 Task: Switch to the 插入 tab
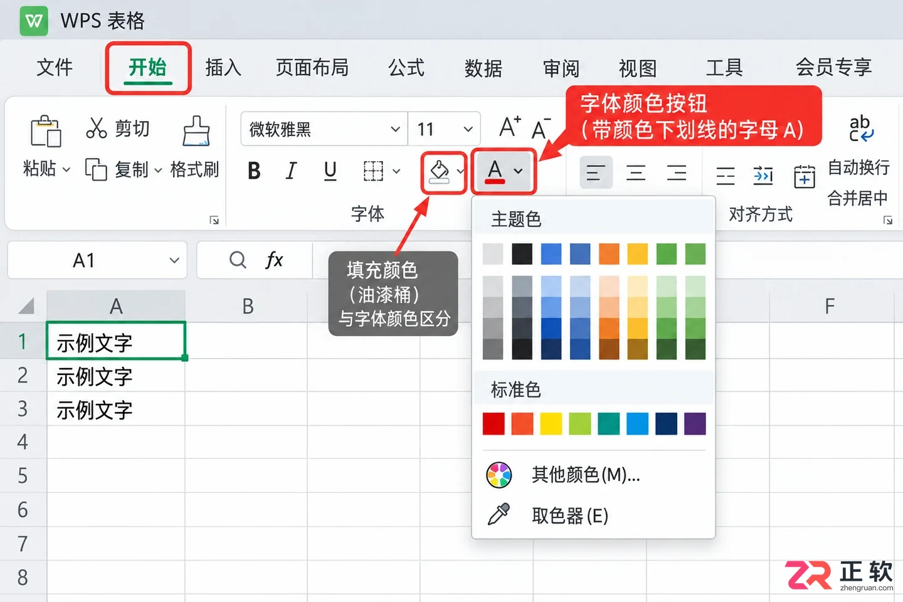pos(223,67)
